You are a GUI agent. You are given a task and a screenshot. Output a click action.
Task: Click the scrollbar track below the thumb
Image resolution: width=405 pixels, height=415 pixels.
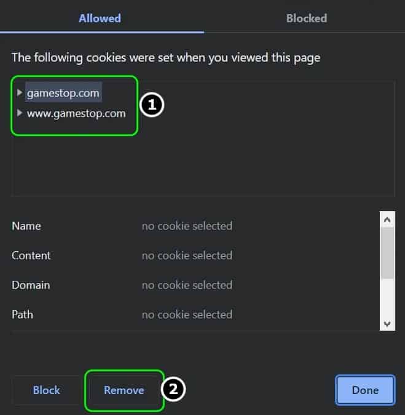(387, 298)
